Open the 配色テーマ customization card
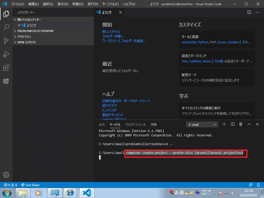Image resolution: width=264 pixels, height=198 pixels. pos(217,77)
